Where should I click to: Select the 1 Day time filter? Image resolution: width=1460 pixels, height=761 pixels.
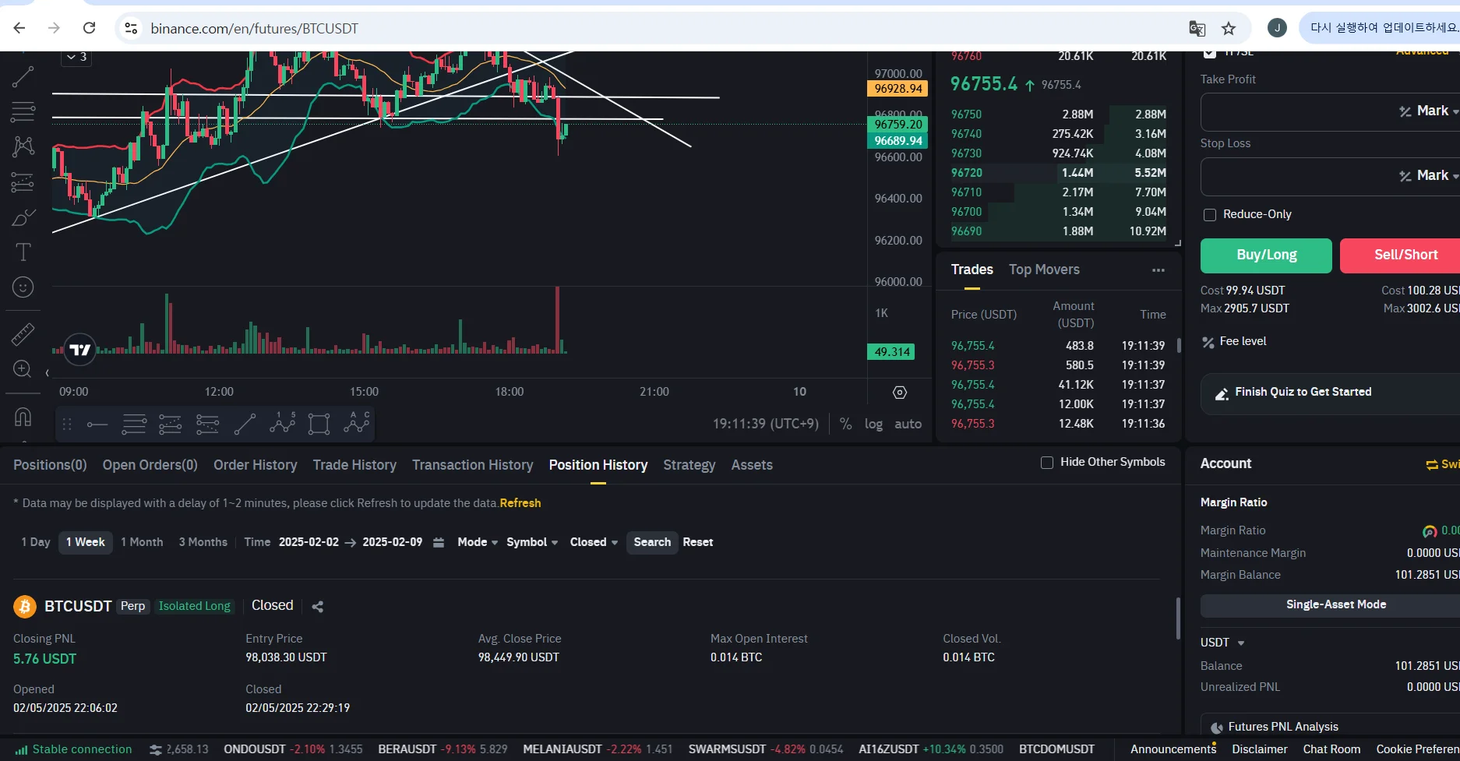click(x=36, y=542)
